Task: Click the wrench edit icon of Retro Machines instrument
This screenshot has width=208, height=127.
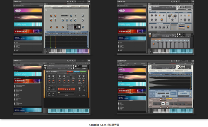Action: (45, 66)
